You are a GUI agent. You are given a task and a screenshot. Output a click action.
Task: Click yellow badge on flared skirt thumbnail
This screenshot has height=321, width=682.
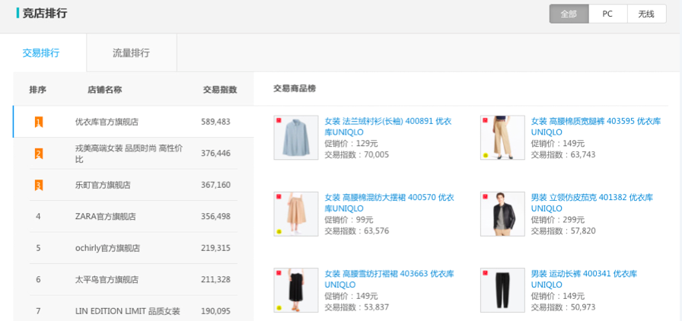pyautogui.click(x=279, y=231)
